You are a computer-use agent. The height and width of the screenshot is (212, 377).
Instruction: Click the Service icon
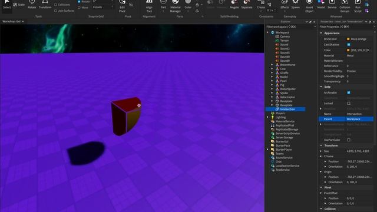[332, 4]
